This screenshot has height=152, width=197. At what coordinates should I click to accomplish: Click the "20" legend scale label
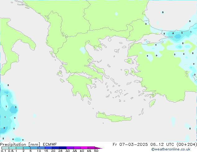[x=53, y=151]
